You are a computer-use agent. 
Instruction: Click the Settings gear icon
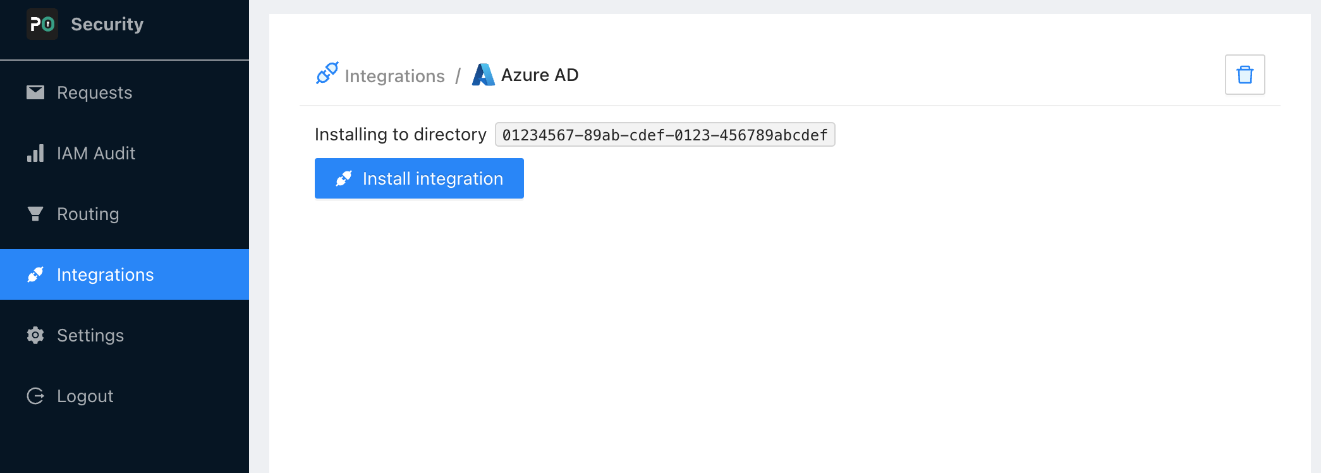coord(35,335)
